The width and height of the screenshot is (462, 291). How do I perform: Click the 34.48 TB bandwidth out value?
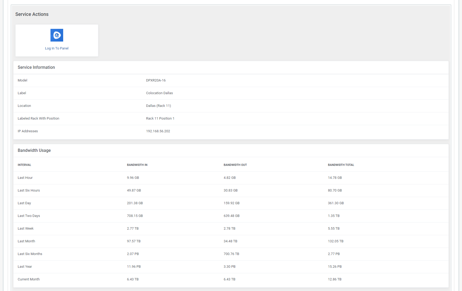(x=230, y=241)
